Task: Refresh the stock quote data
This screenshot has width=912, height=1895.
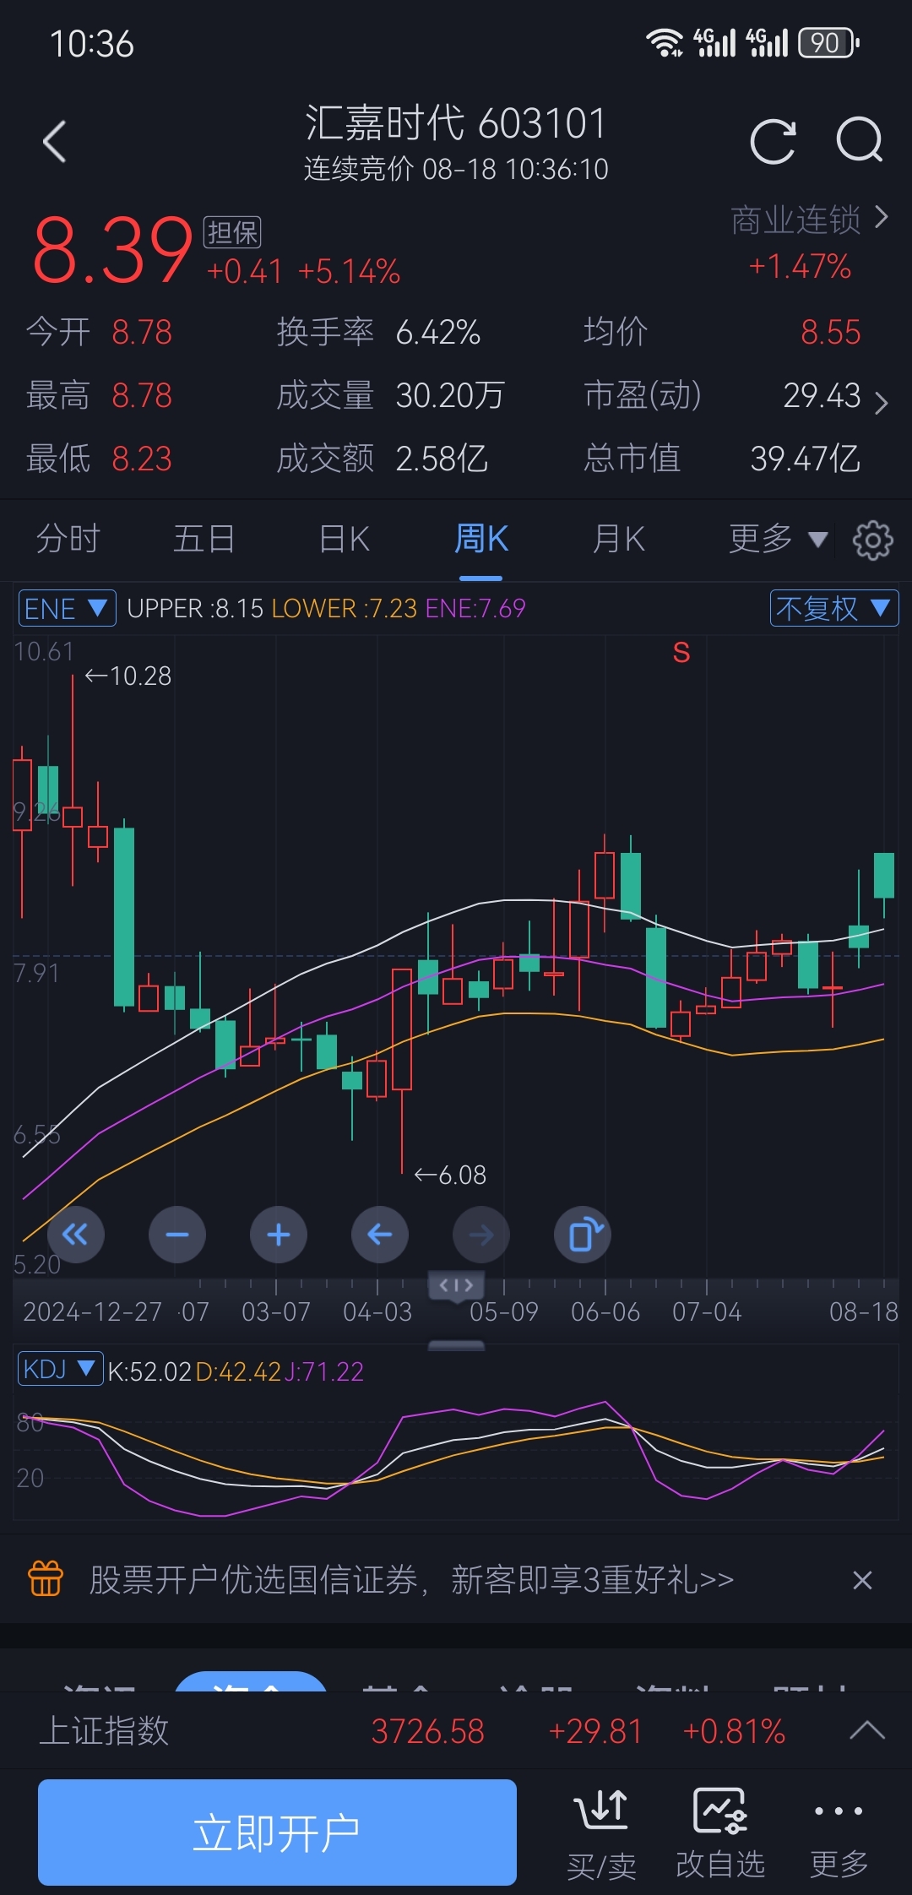Action: click(773, 140)
